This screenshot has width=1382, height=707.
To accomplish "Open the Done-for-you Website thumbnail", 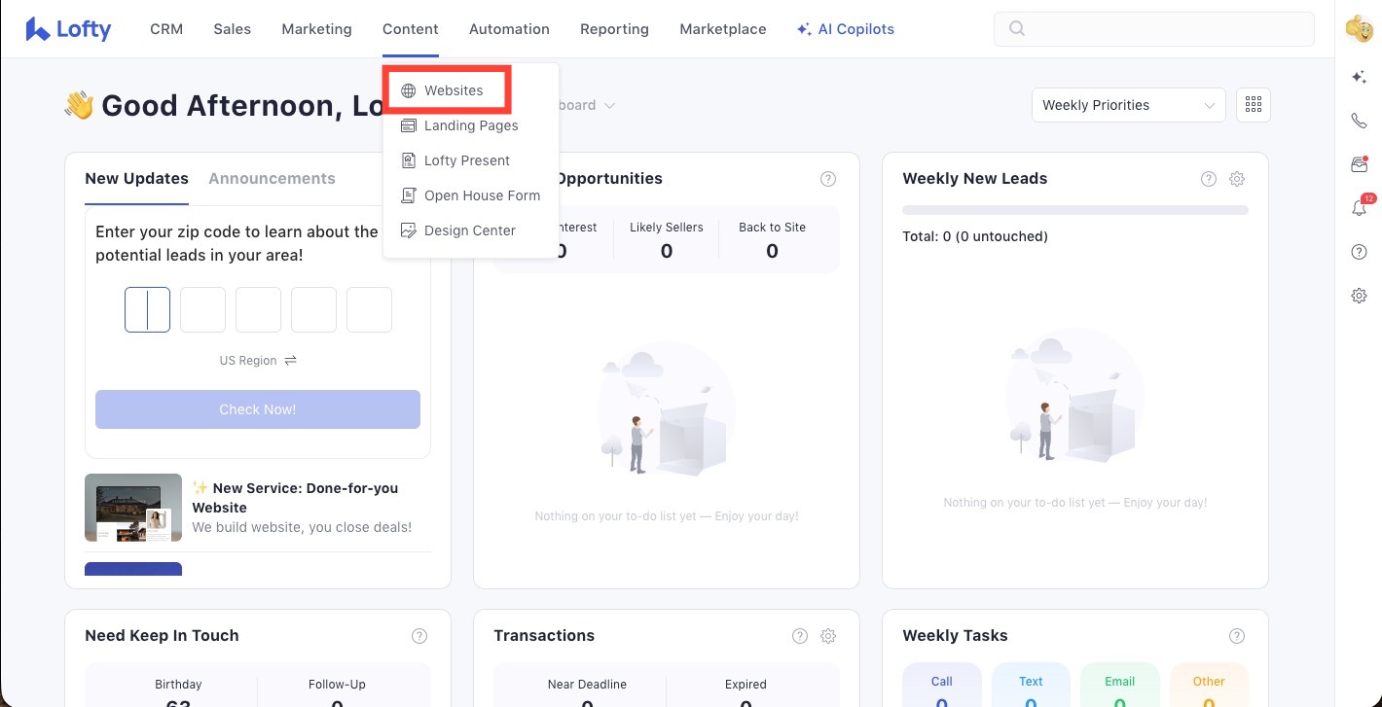I will click(x=133, y=508).
